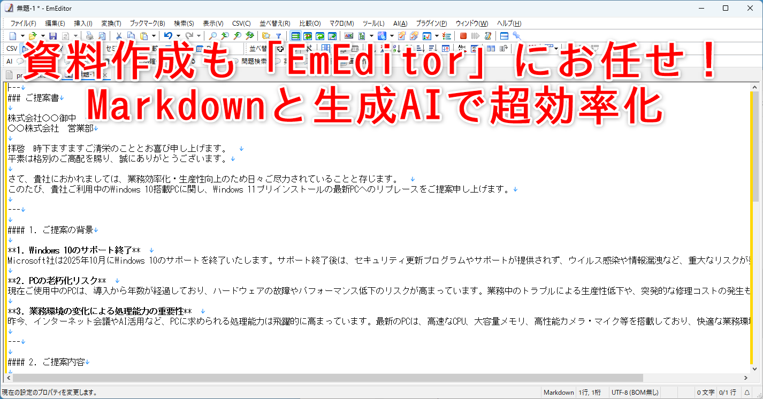The width and height of the screenshot is (763, 399).
Task: Switch to the 無題-1 document tab
Action: coord(88,75)
